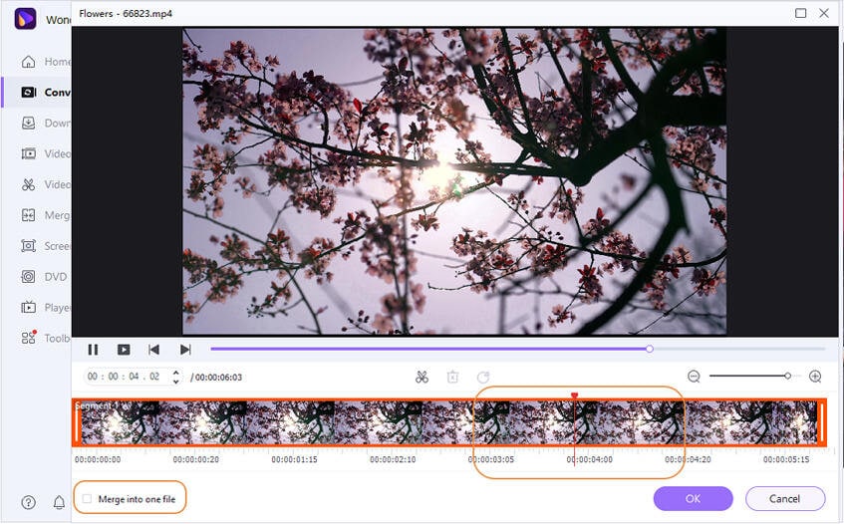Select the Converter sidebar icon
Screen dimensions: 844x524
[29, 93]
